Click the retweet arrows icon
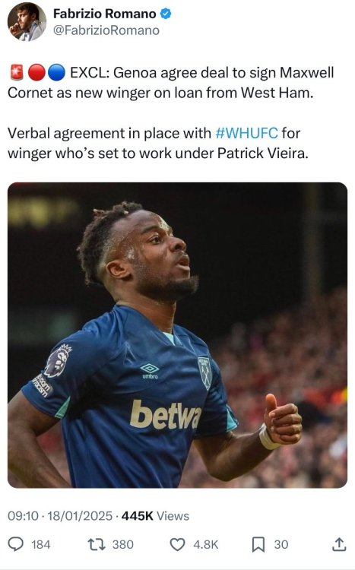 click(x=97, y=544)
